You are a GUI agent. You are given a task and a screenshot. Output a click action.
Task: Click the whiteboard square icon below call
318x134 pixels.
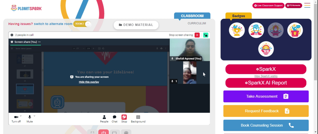pyautogui.click(x=114, y=132)
